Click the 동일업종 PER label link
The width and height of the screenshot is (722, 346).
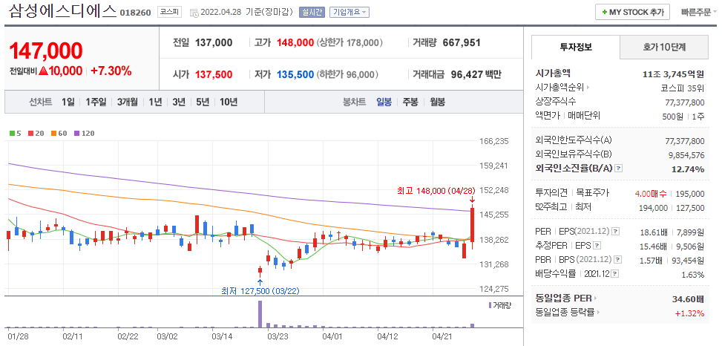564,298
